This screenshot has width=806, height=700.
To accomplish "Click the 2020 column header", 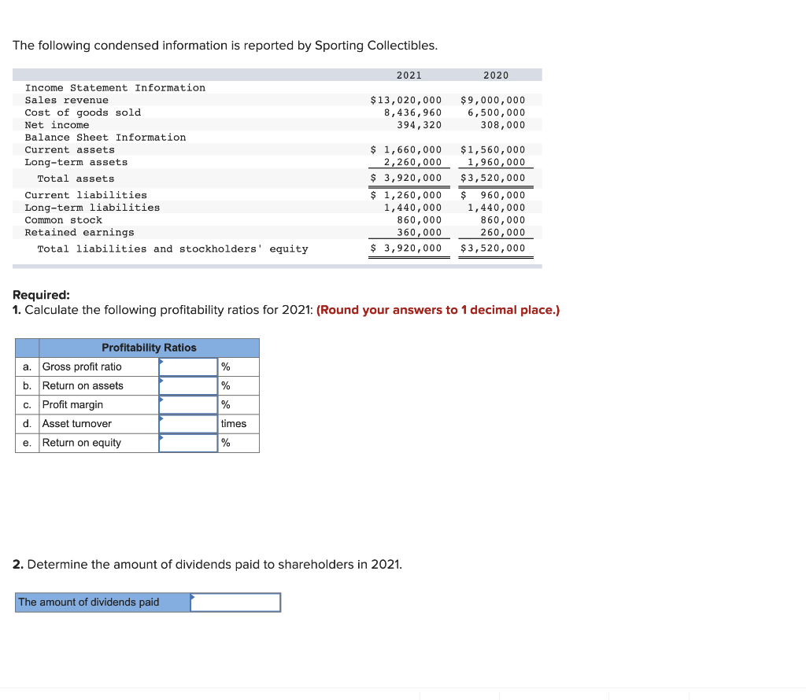I will click(496, 75).
